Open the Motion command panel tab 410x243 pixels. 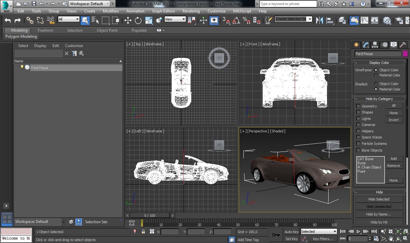tap(384, 45)
